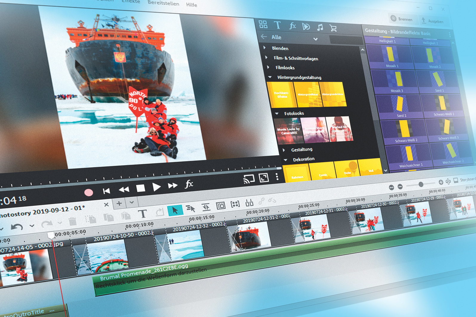The width and height of the screenshot is (476, 317).
Task: Redo the last undone action
Action: (x=47, y=224)
